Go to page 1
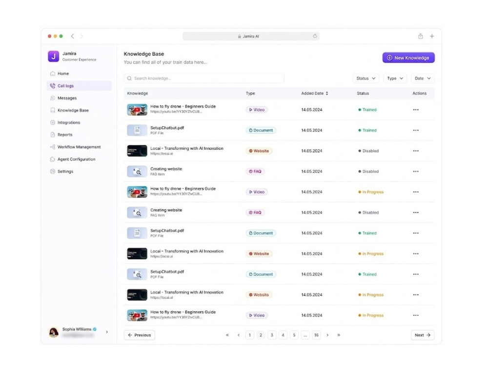 point(249,335)
